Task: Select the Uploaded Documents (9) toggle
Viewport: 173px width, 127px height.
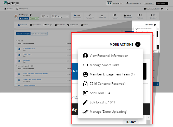Action: (x=39, y=34)
